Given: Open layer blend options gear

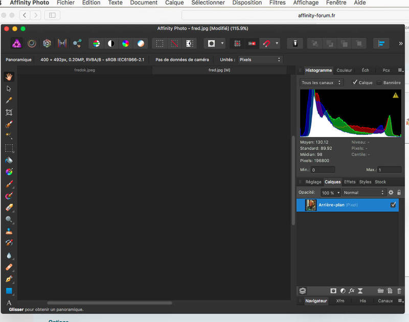Looking at the screenshot, I should point(391,192).
